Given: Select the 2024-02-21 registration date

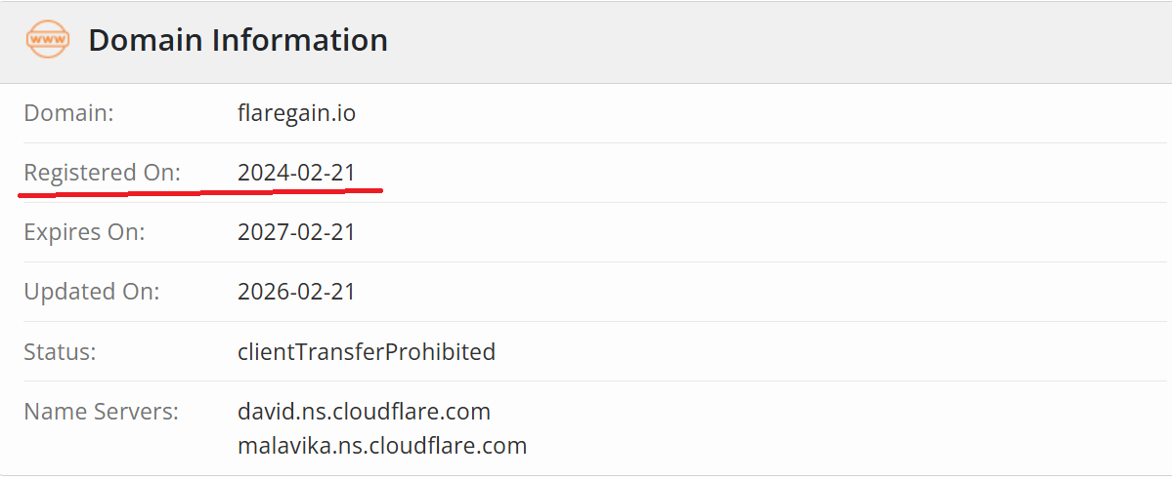Looking at the screenshot, I should click(x=296, y=174).
